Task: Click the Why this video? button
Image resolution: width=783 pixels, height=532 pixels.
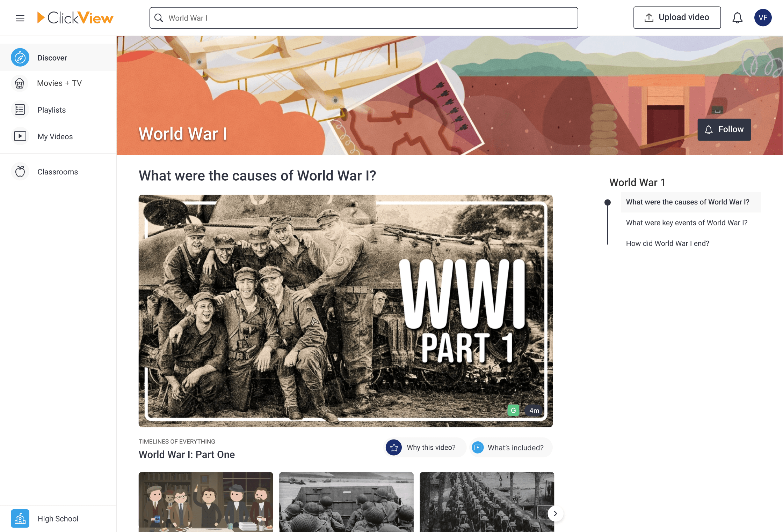Action: click(x=425, y=447)
